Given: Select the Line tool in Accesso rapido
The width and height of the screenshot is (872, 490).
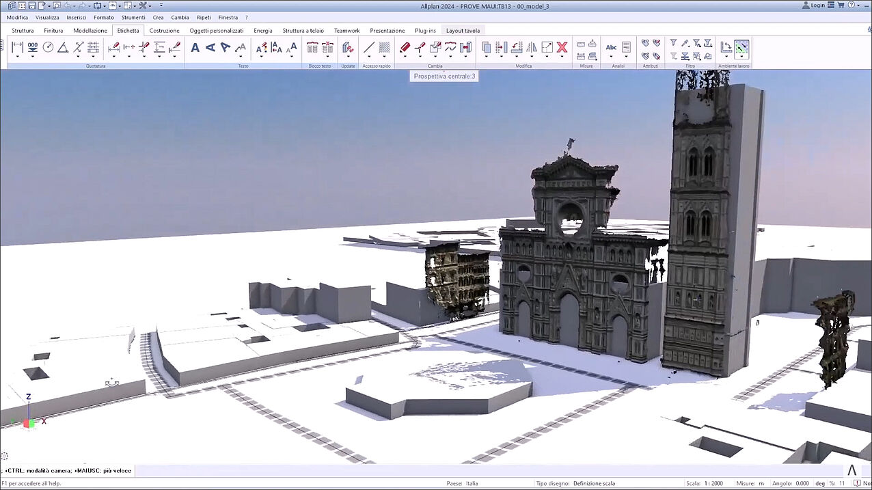Looking at the screenshot, I should click(x=369, y=47).
